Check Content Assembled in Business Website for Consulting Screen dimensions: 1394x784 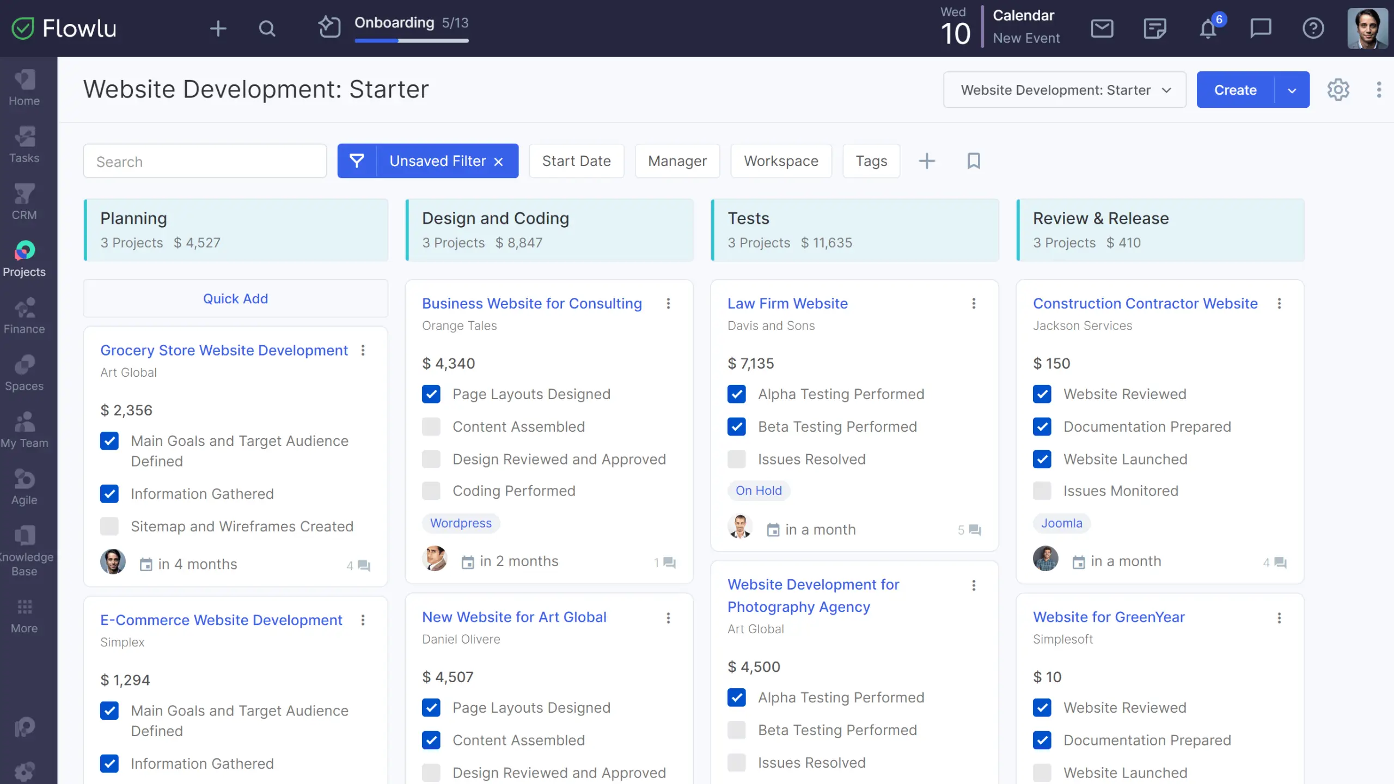coord(431,427)
